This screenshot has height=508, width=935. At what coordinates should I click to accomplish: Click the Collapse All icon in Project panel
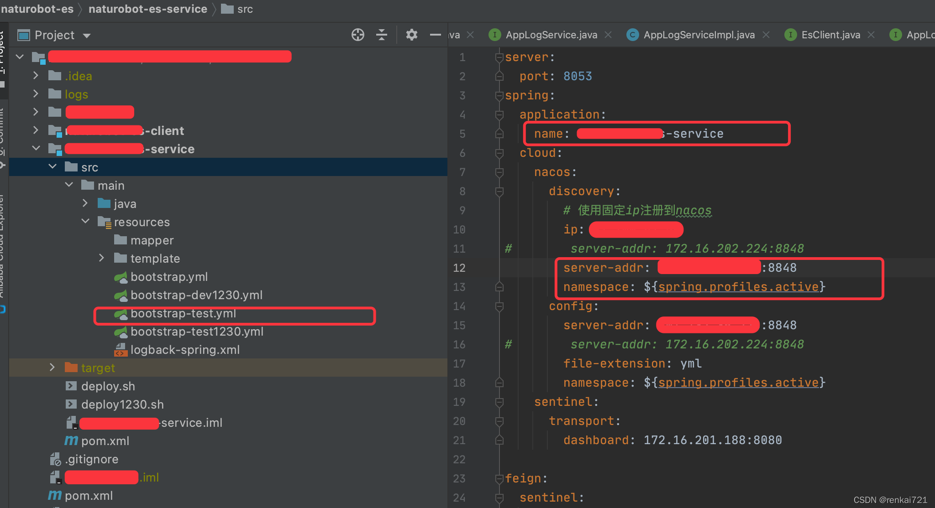(x=382, y=35)
